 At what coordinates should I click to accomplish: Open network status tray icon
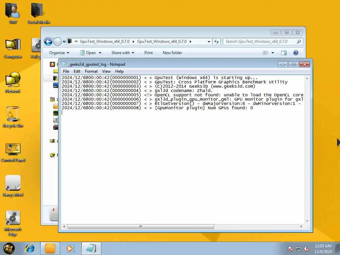(298, 249)
